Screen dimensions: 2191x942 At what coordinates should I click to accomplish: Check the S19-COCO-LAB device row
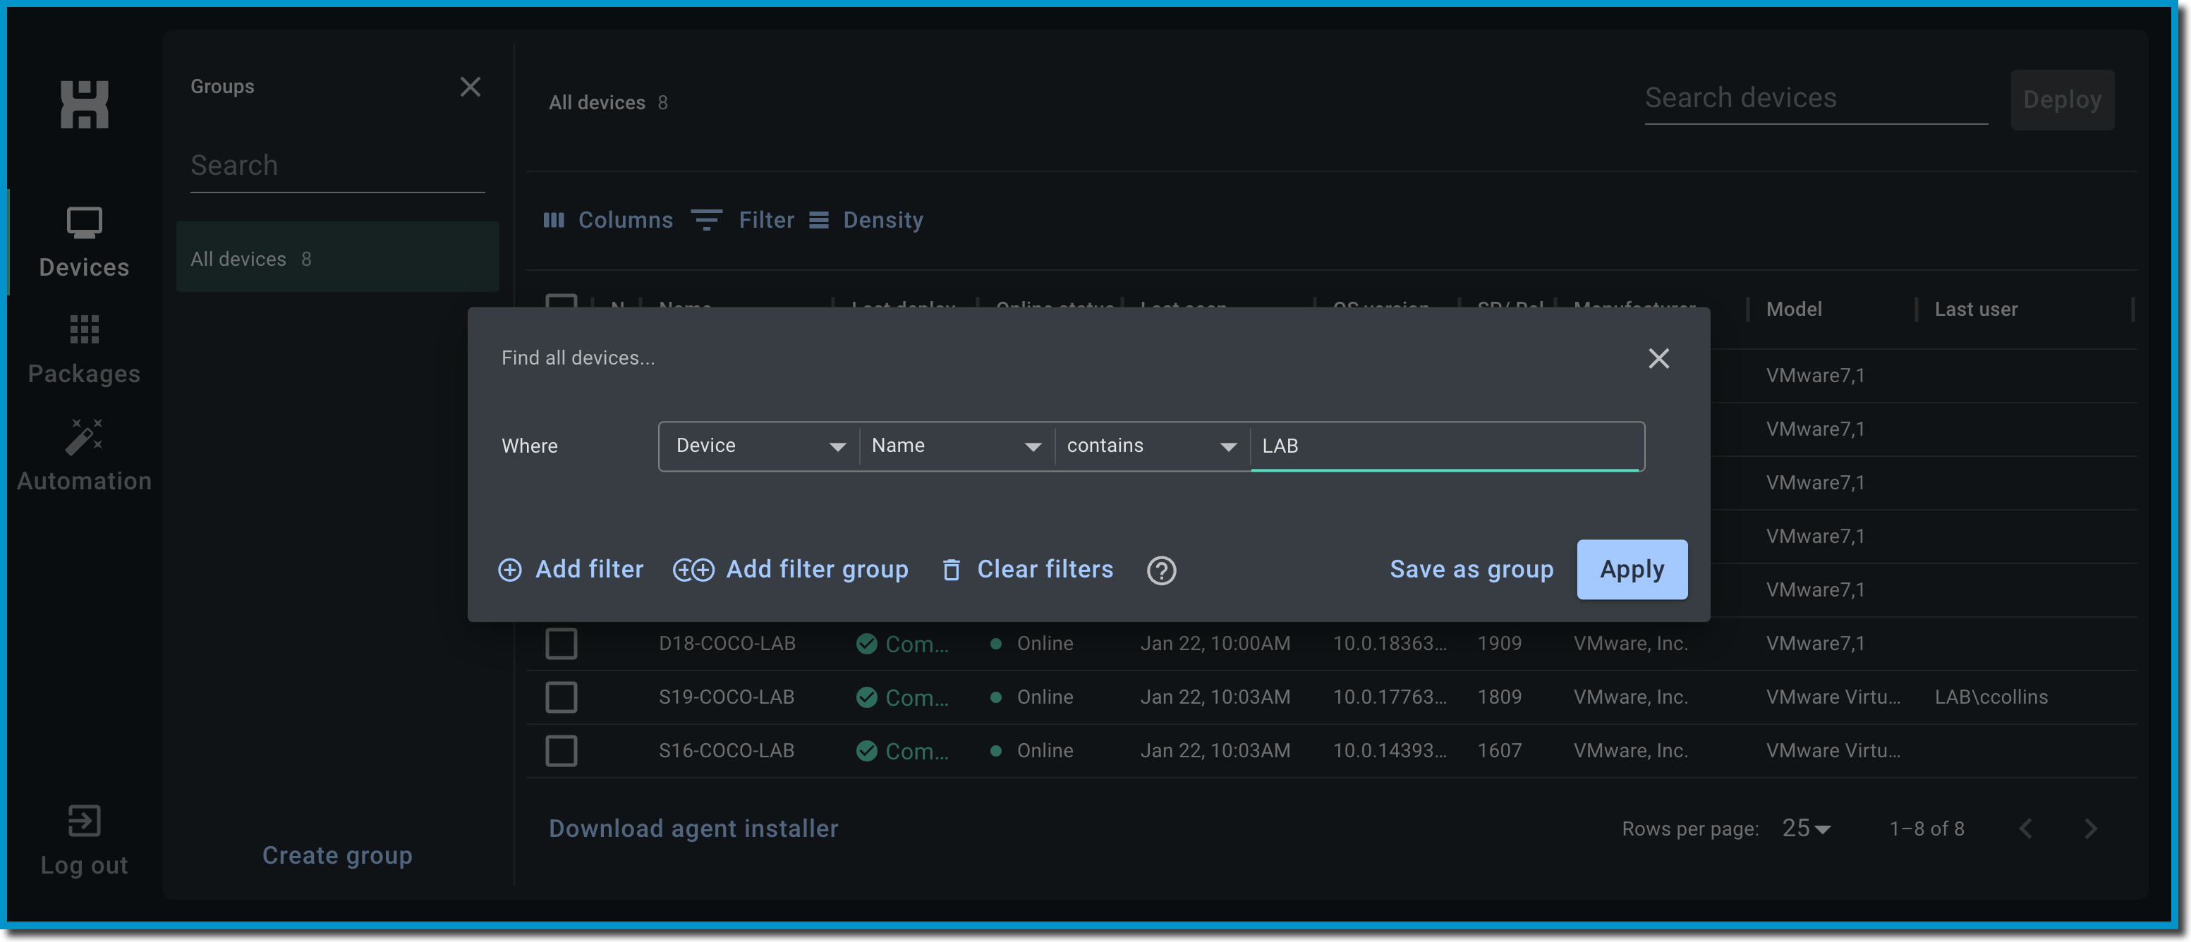[x=562, y=697]
